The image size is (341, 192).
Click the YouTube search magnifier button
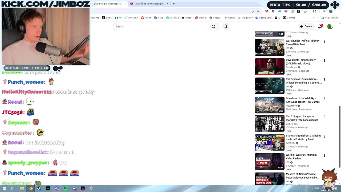click(214, 26)
